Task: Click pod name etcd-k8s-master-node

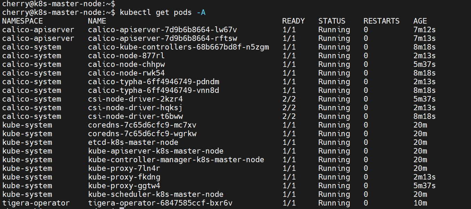Action: pos(133,142)
